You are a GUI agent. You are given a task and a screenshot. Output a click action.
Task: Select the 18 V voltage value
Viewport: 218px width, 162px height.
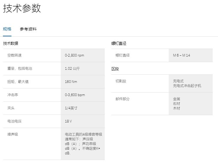pos(68,121)
